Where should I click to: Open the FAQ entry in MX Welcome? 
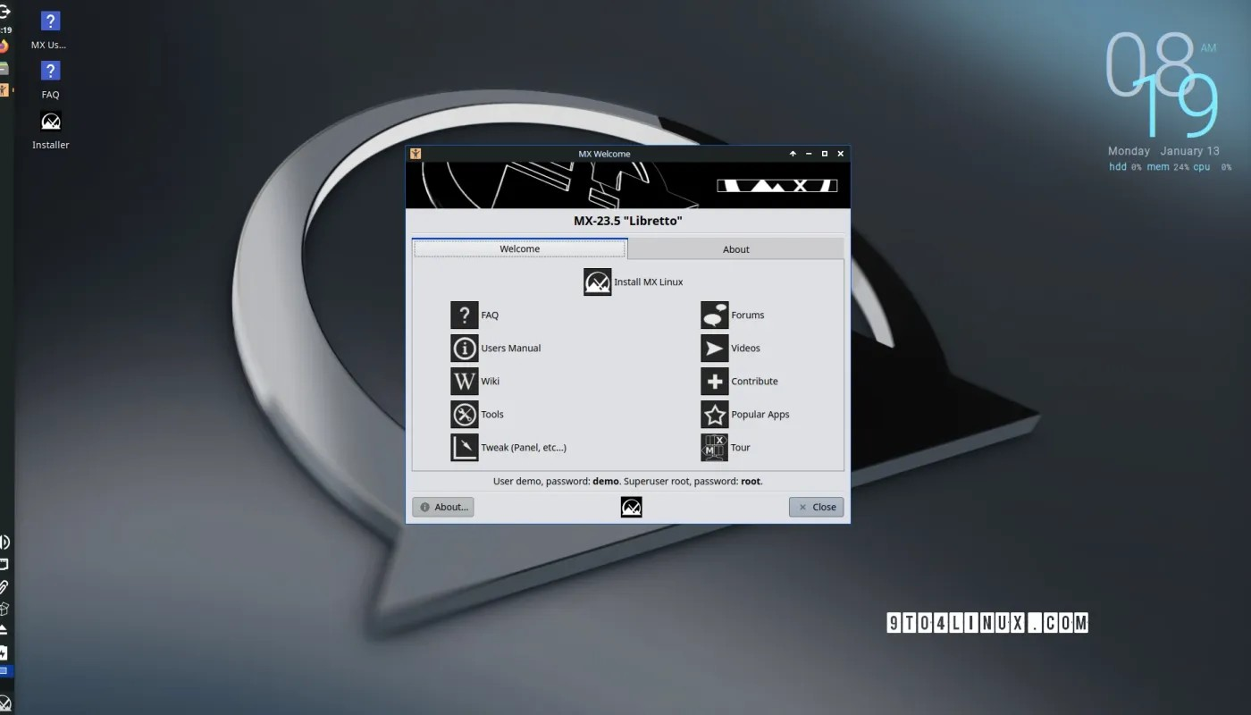[x=474, y=315]
